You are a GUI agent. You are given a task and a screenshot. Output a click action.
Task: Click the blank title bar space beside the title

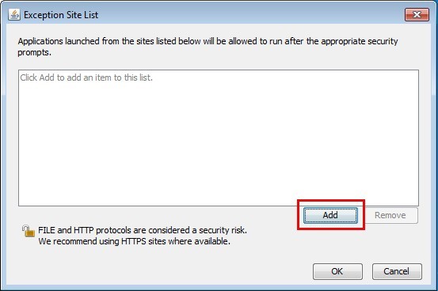(x=251, y=14)
